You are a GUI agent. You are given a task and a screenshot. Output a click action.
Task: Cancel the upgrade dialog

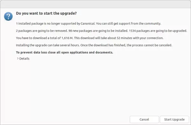point(144,119)
